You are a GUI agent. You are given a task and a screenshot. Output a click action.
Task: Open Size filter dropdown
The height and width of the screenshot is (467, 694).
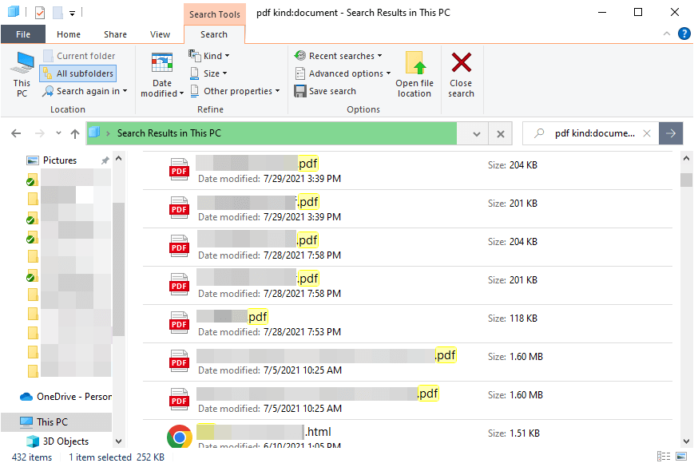tap(208, 73)
